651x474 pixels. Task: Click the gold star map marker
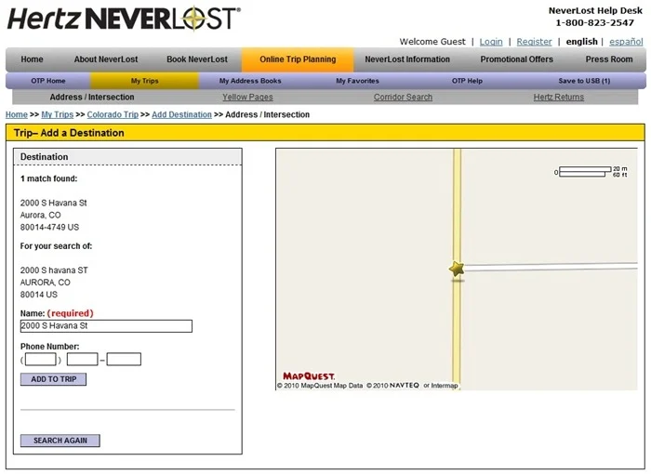[x=457, y=269]
